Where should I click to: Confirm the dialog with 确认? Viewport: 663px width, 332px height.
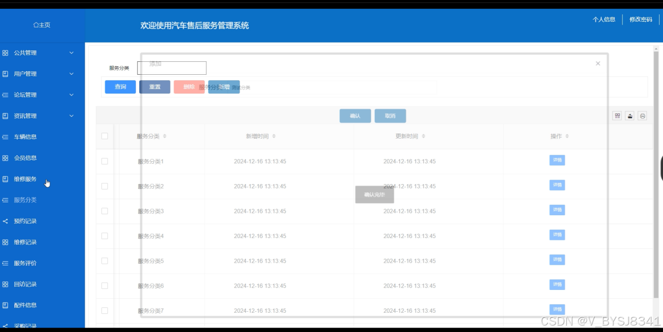click(355, 116)
